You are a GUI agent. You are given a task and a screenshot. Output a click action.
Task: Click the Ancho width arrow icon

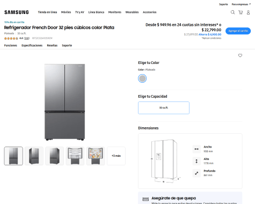[x=196, y=149]
